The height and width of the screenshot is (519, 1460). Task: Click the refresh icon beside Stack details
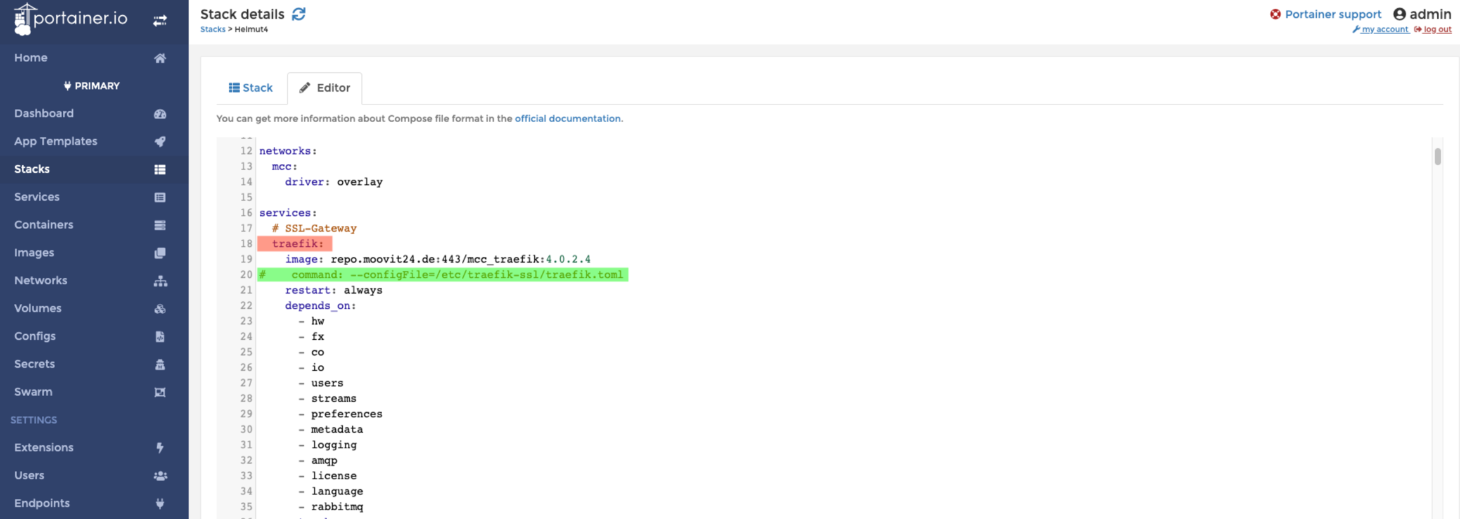coord(298,14)
